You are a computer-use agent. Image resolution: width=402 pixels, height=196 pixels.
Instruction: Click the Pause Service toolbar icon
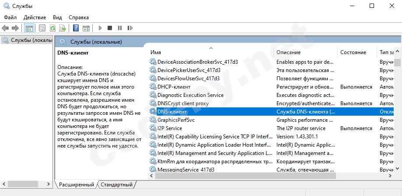[x=120, y=28]
